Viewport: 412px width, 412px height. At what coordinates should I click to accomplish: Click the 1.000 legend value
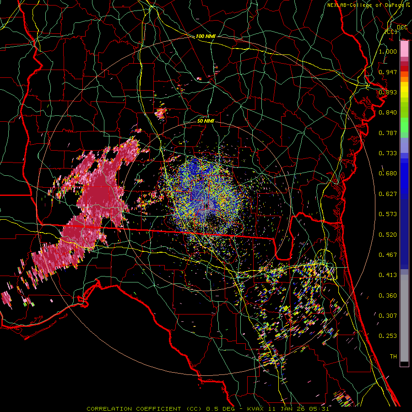(388, 51)
